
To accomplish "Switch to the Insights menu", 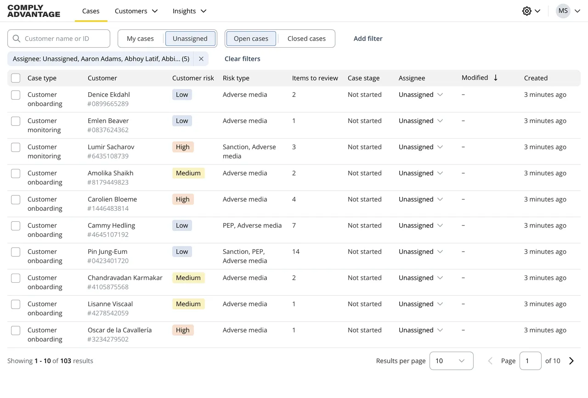I will (189, 11).
